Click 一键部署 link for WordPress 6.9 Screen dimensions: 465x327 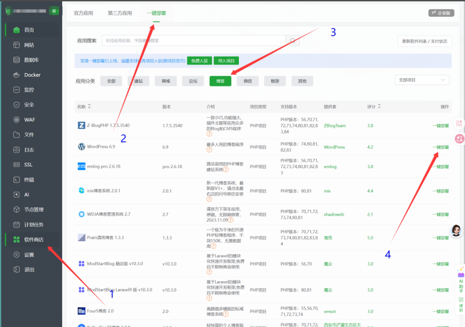click(x=441, y=147)
